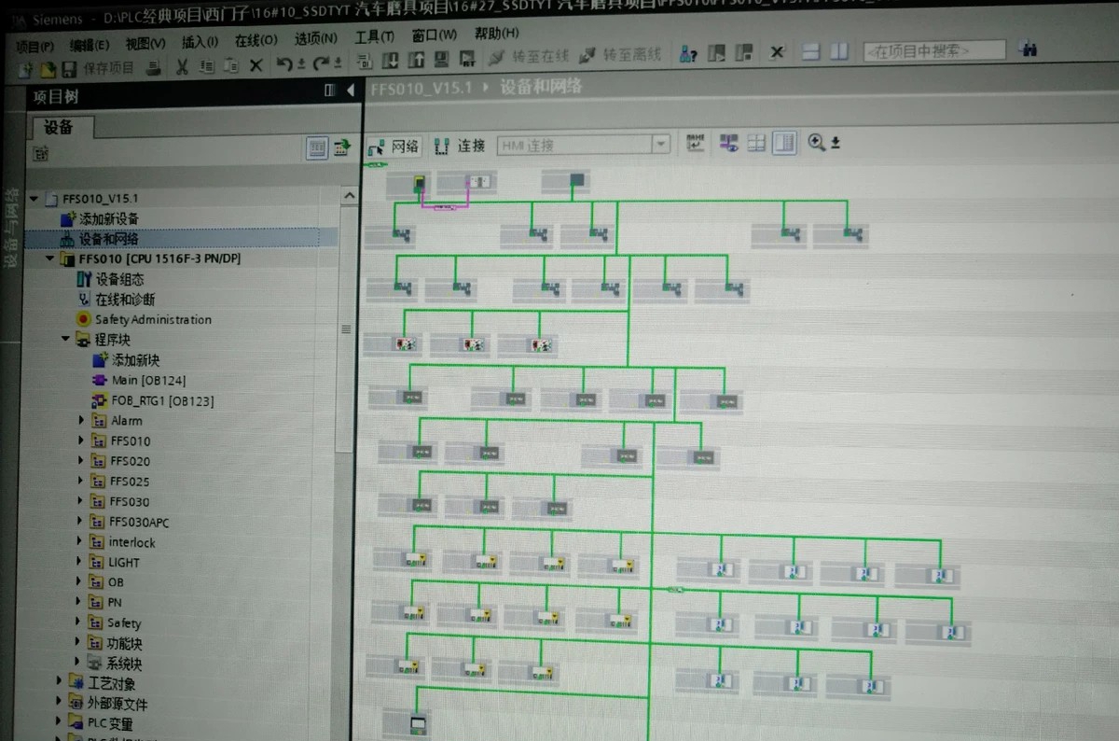Viewport: 1119px width, 741px height.
Task: Click 转至在线 to go online
Action: pyautogui.click(x=528, y=57)
